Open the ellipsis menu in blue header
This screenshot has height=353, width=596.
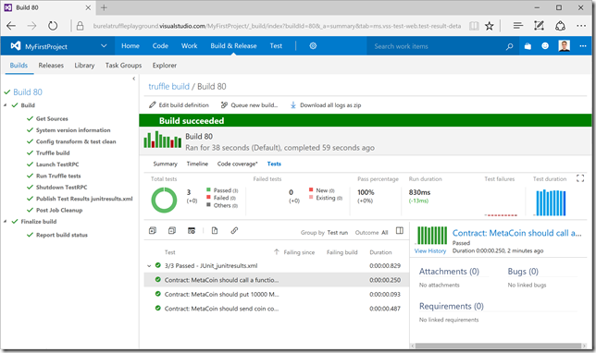(583, 46)
